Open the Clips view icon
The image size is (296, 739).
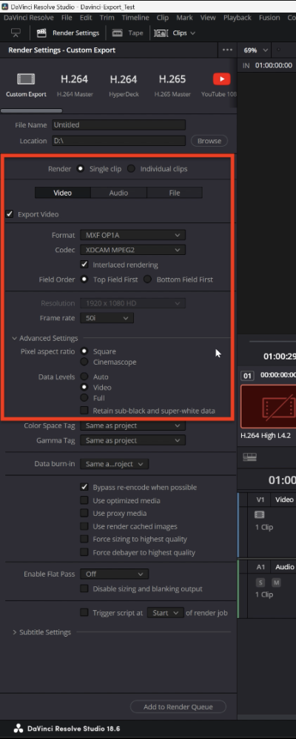tap(161, 33)
